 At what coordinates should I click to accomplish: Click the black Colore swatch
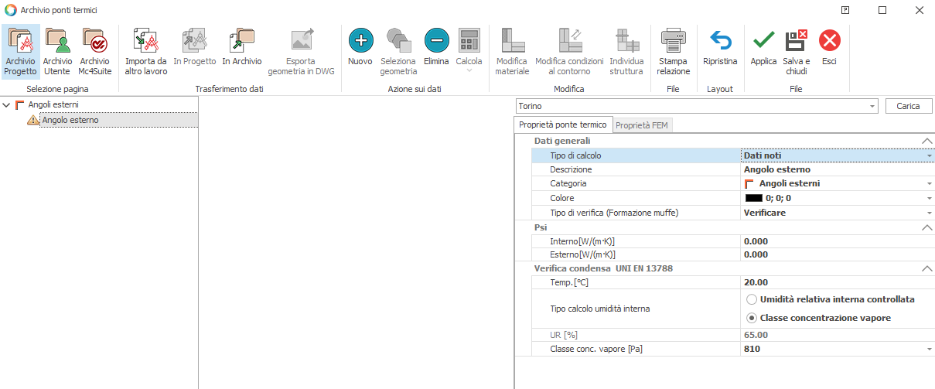tap(753, 199)
